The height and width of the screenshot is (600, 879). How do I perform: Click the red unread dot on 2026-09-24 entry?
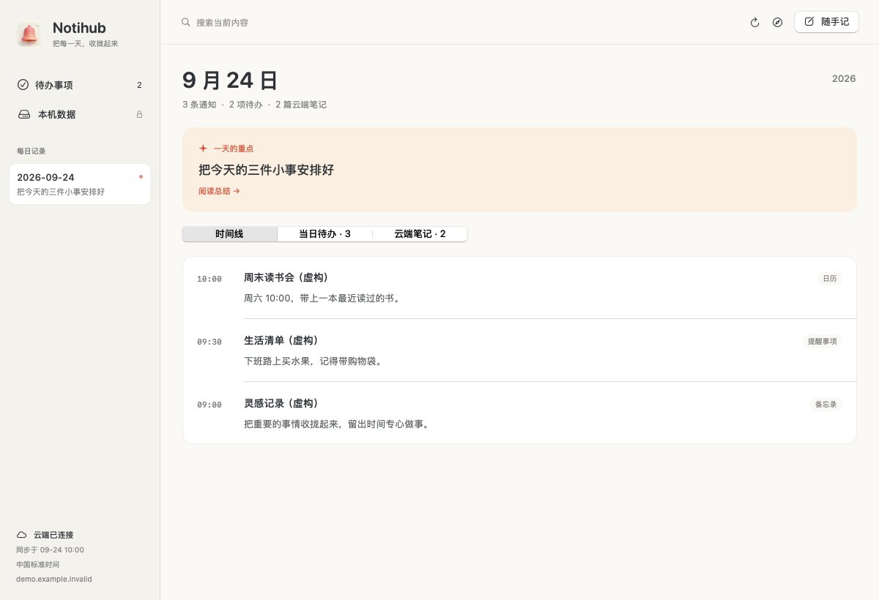tap(141, 176)
